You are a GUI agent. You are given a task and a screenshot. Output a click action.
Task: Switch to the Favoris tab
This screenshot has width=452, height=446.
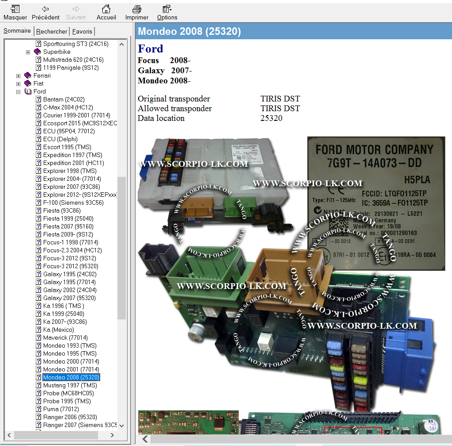pos(82,31)
